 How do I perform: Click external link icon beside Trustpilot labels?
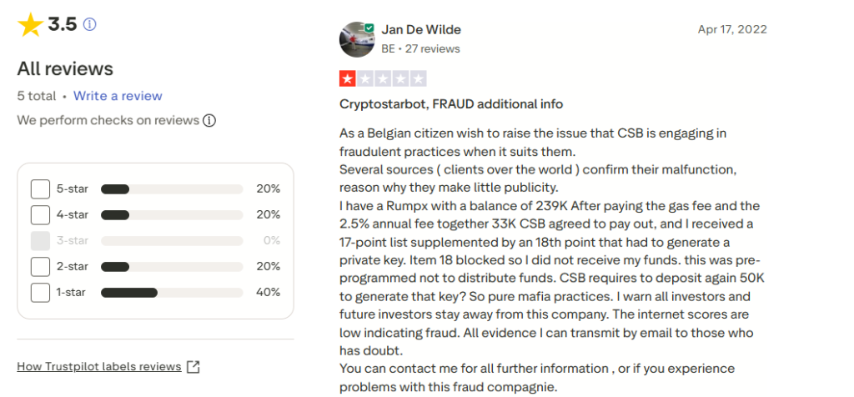[193, 366]
